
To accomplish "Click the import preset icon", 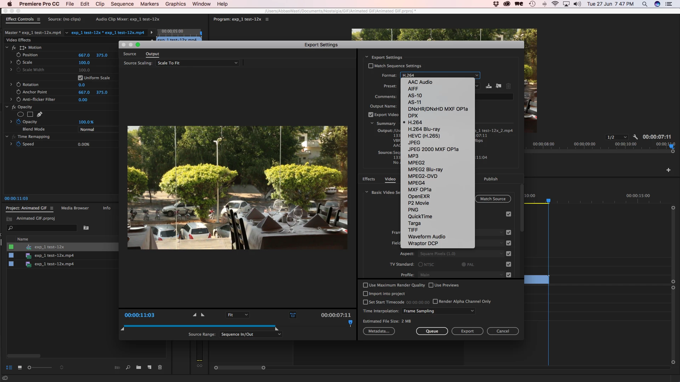I will tap(498, 86).
